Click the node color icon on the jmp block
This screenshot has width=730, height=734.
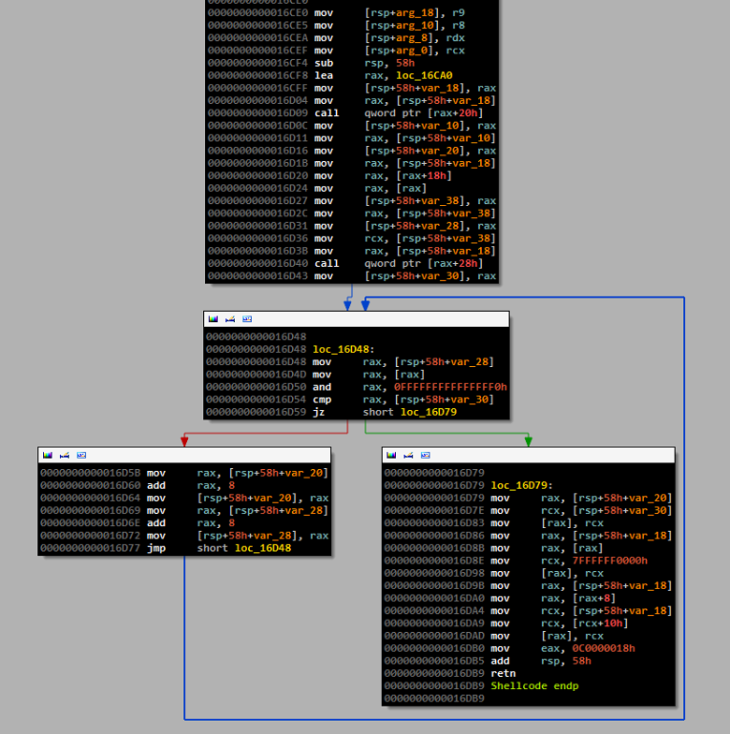(47, 455)
